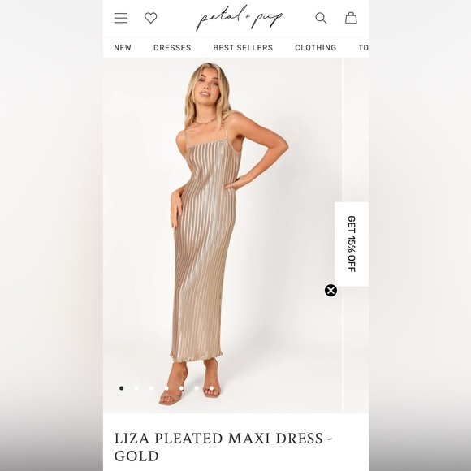Close the 15% off promo tab
Image resolution: width=471 pixels, height=471 pixels.
click(x=331, y=291)
